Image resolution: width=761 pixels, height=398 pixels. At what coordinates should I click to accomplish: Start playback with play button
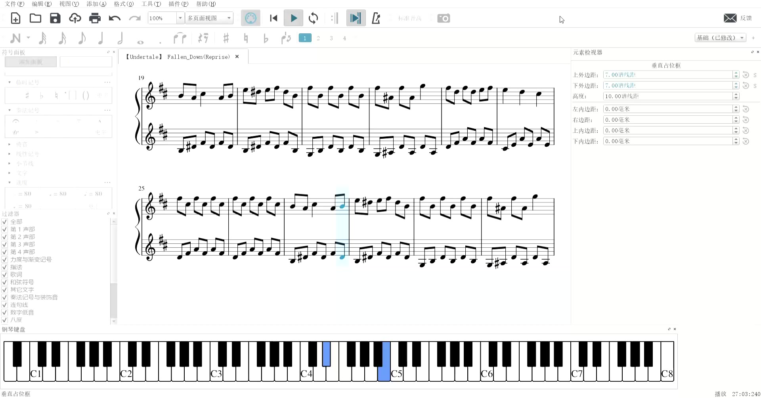click(294, 18)
